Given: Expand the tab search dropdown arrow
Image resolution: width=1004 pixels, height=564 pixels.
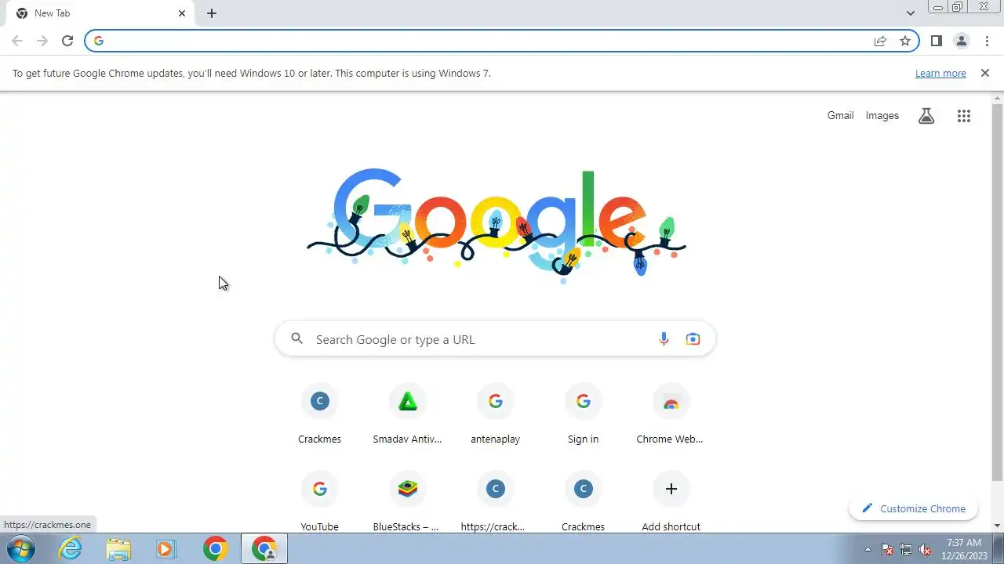Looking at the screenshot, I should click(x=910, y=13).
